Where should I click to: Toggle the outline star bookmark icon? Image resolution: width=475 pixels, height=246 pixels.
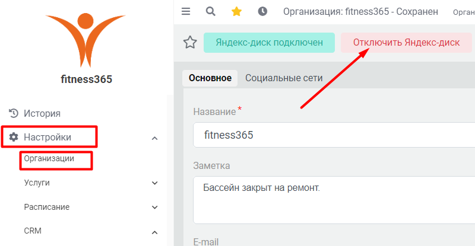tap(190, 42)
